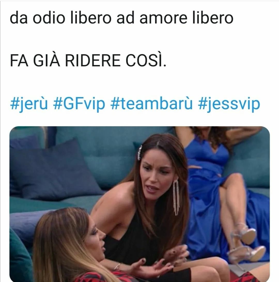Select the "FA GIÀ RIDERE COSÌ." line
The height and width of the screenshot is (282, 279).
click(x=88, y=60)
